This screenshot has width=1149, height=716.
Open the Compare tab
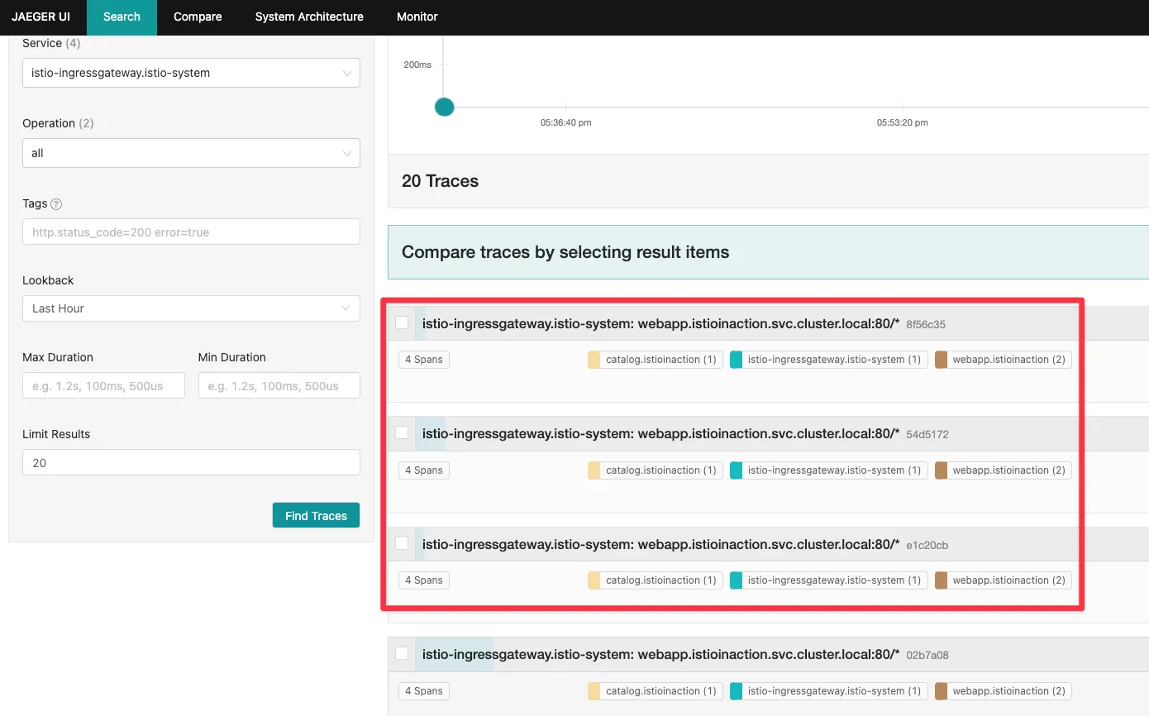[x=198, y=17]
